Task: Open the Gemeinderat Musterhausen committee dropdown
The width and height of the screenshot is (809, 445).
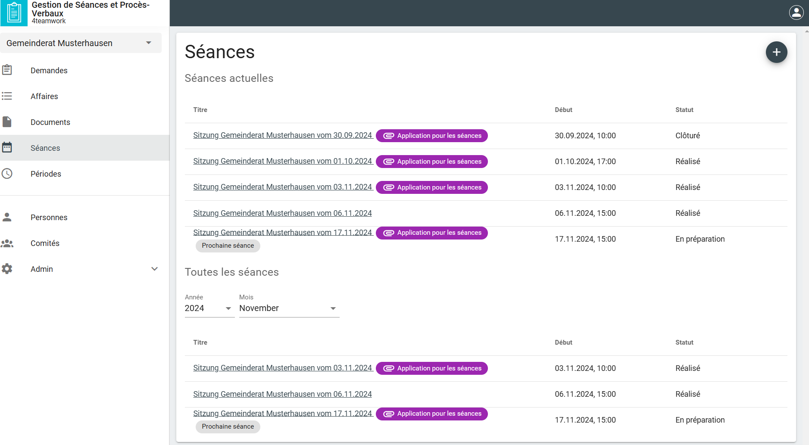Action: (81, 43)
